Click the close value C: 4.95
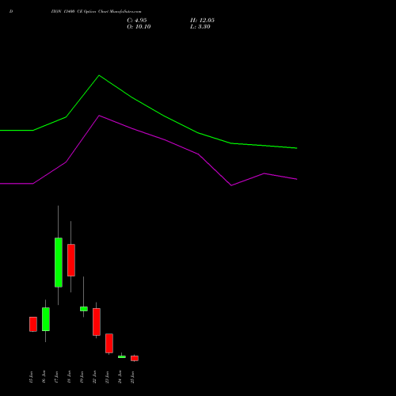 (137, 21)
